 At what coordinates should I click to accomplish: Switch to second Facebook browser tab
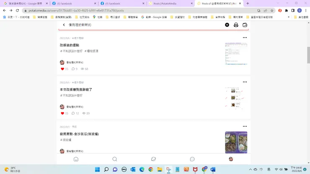(122, 3)
